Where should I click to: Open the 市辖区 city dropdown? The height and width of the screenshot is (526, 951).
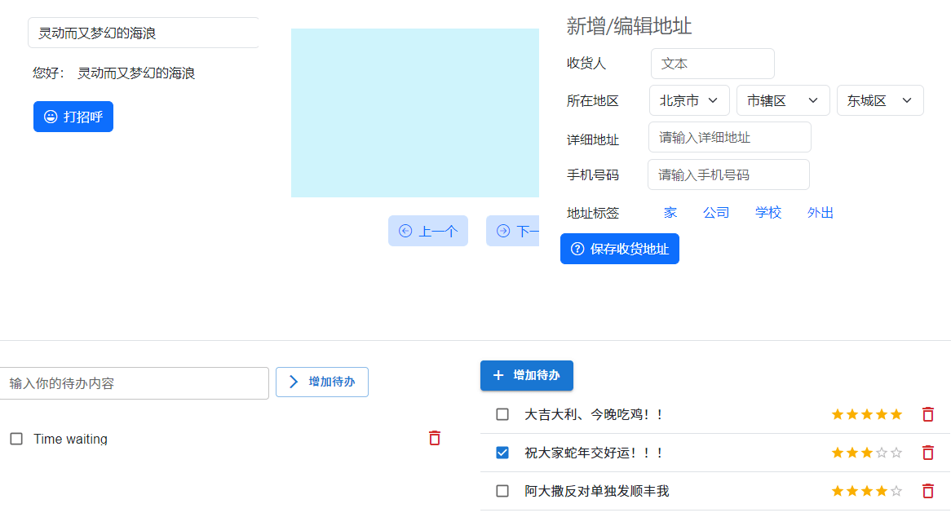click(x=783, y=99)
